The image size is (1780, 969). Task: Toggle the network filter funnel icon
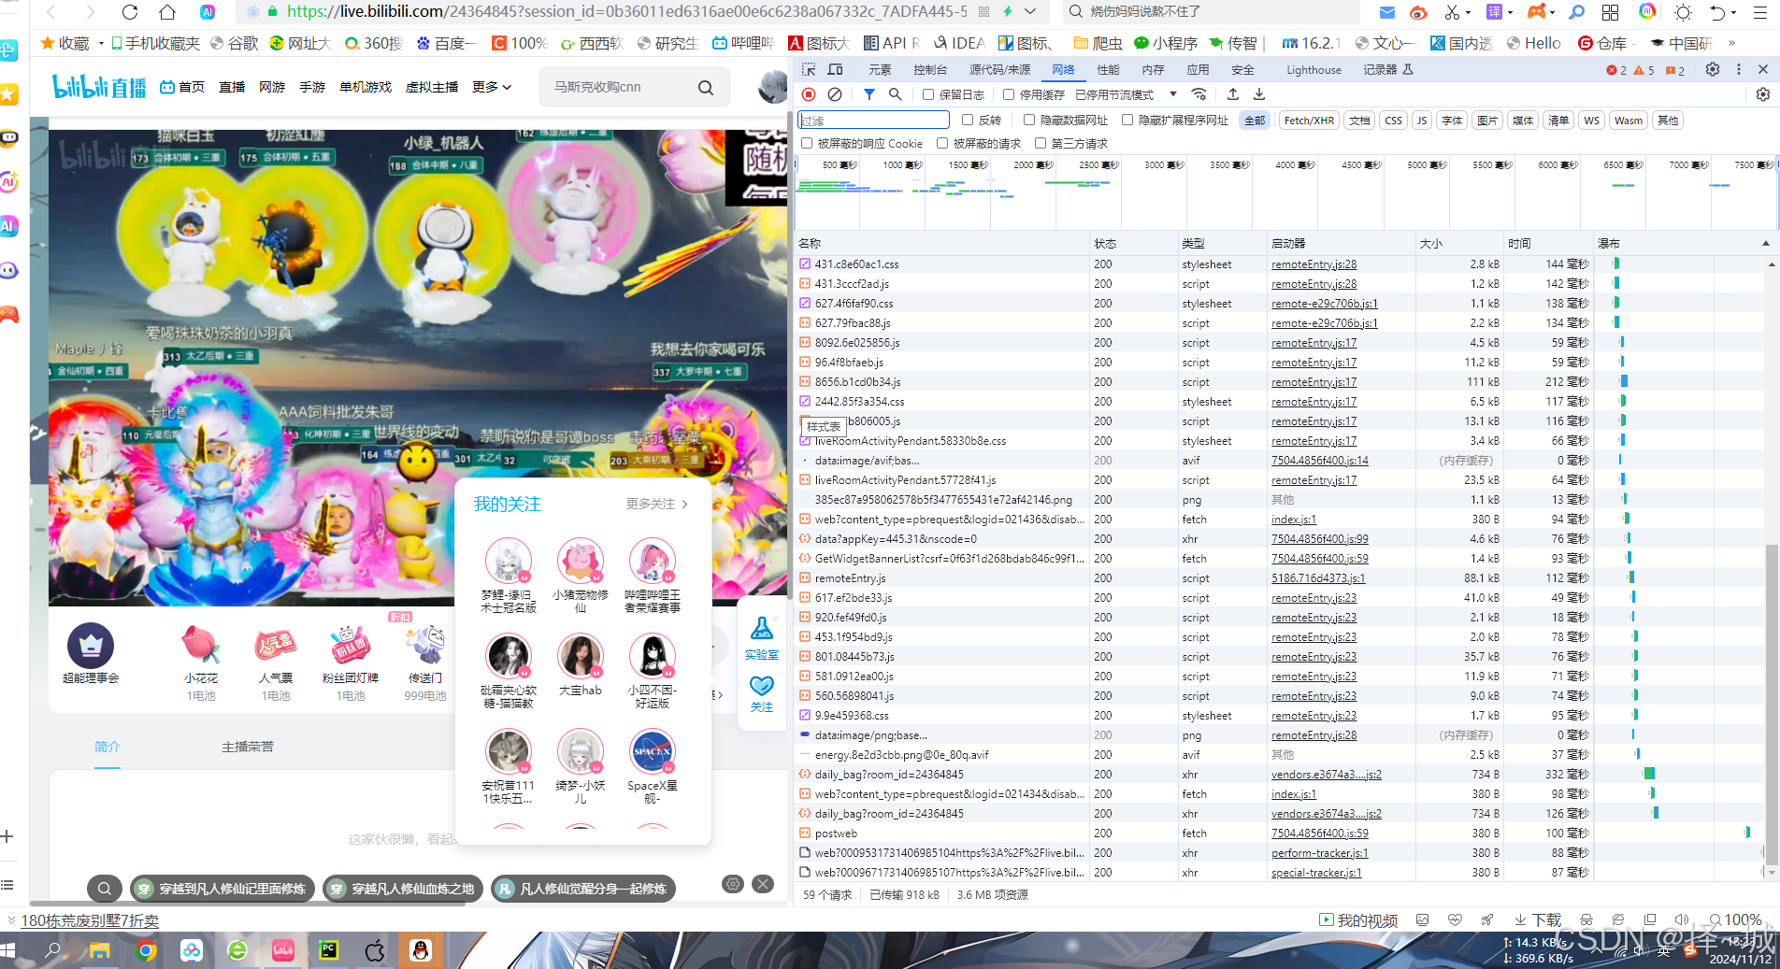click(869, 94)
